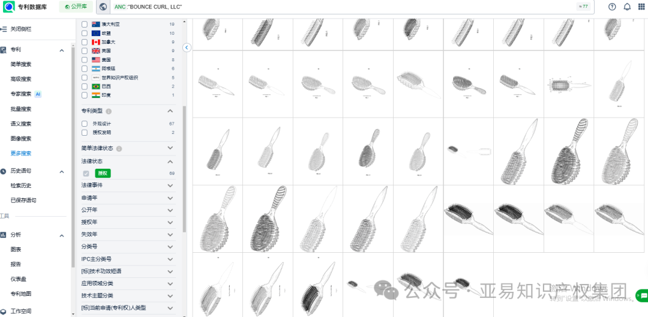Click info icon next to 专利类型

tap(109, 111)
